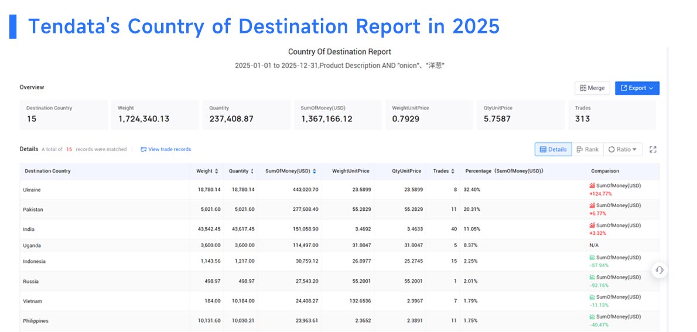The width and height of the screenshot is (697, 332).
Task: Click Uganda's N/A comparison cell
Action: 594,245
